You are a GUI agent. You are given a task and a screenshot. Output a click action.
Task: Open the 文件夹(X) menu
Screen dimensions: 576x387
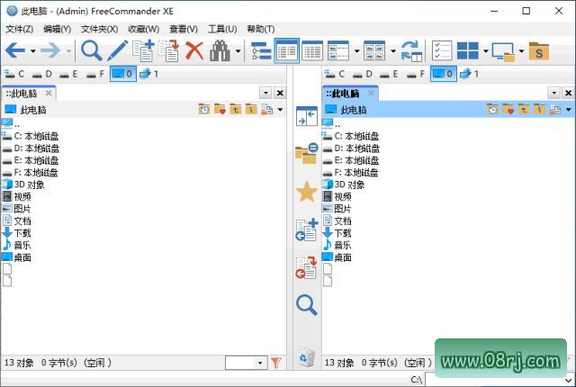point(100,29)
